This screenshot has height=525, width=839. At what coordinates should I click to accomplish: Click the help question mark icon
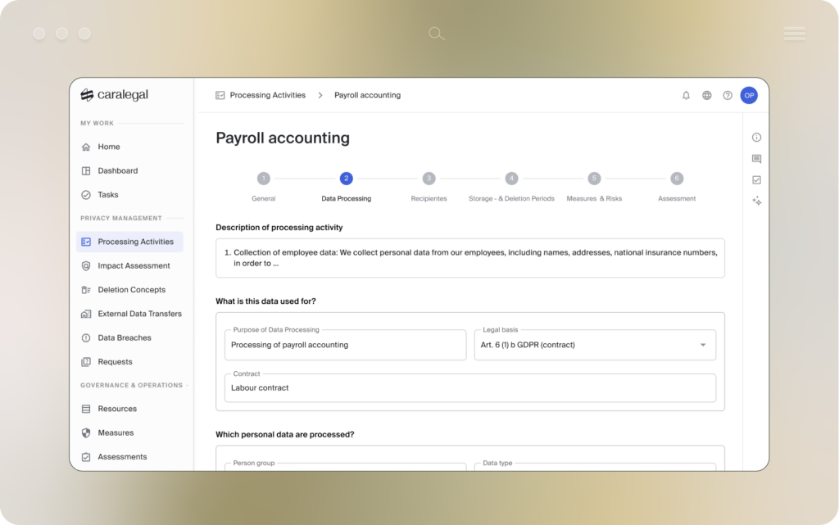pyautogui.click(x=727, y=95)
